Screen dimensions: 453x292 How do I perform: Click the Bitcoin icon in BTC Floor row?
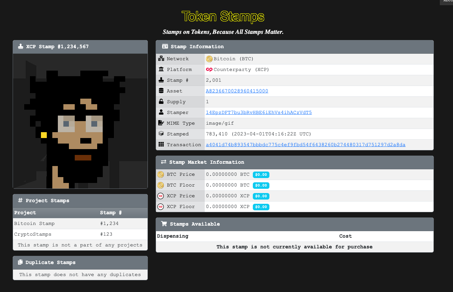(161, 185)
